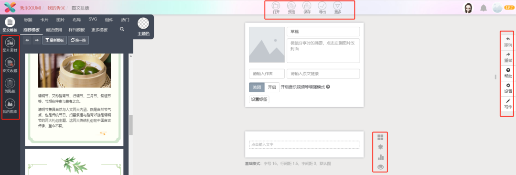516x175 pixels.
Task: Switch to the 热门 category tab
Action: 125,20
